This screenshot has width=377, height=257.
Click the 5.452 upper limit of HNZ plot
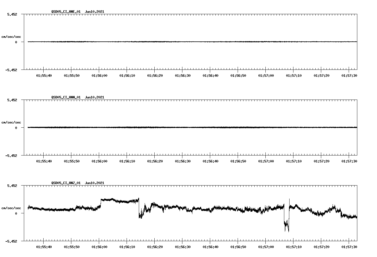pyautogui.click(x=12, y=186)
